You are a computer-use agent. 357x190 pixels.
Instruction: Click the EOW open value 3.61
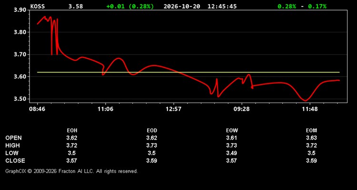coord(231,138)
